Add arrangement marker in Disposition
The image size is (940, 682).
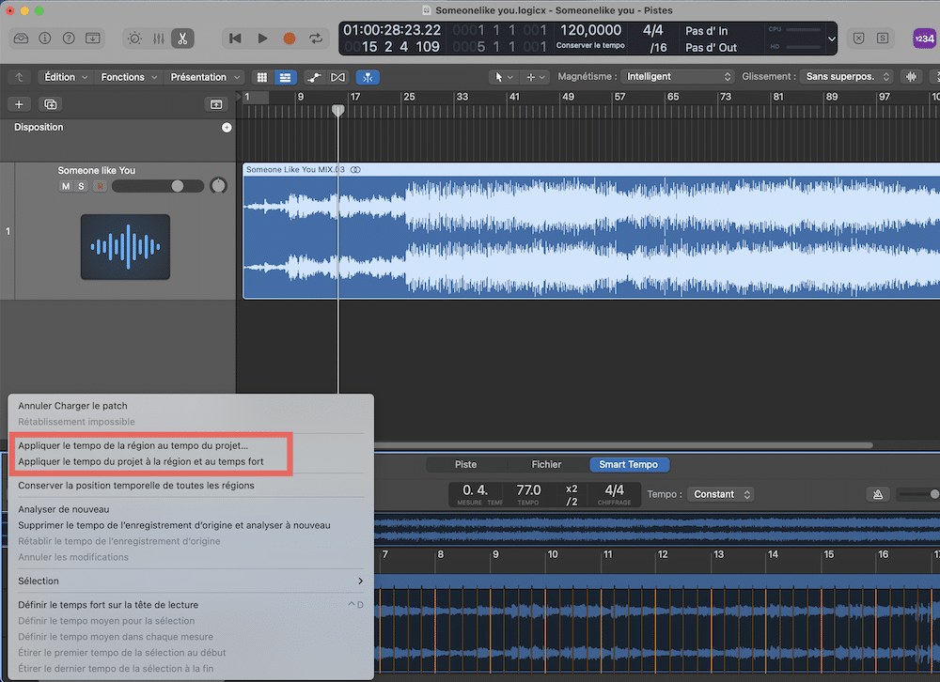(x=227, y=128)
